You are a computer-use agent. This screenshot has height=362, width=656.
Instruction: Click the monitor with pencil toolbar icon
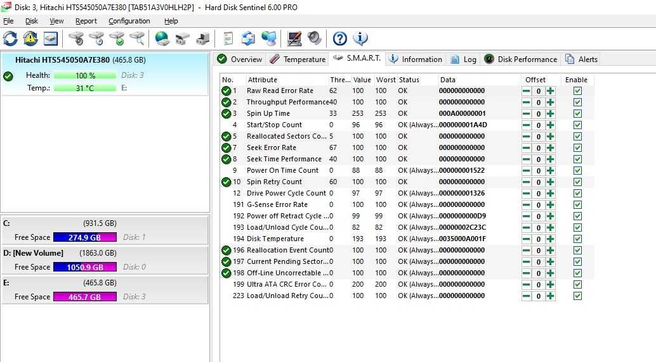coord(294,39)
